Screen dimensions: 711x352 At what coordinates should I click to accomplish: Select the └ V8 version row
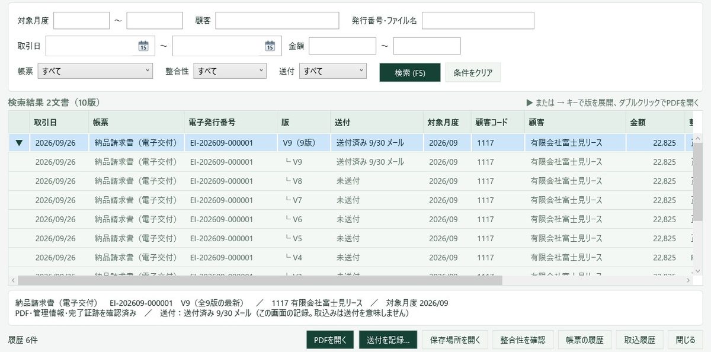point(351,181)
